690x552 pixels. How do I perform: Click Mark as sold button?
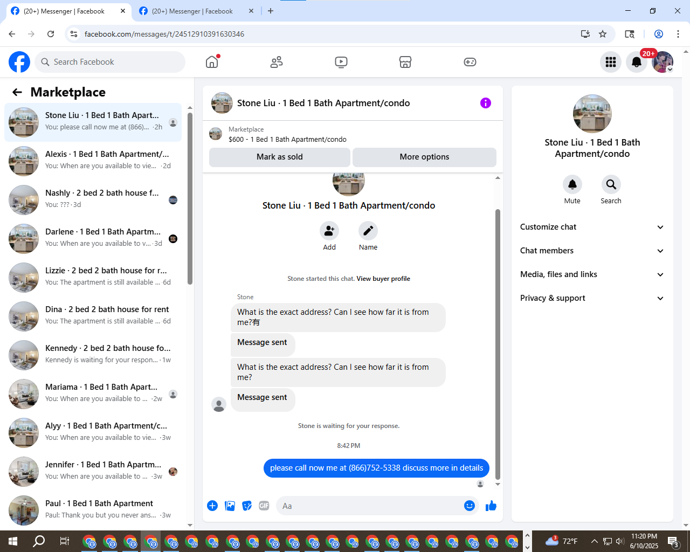tap(280, 157)
